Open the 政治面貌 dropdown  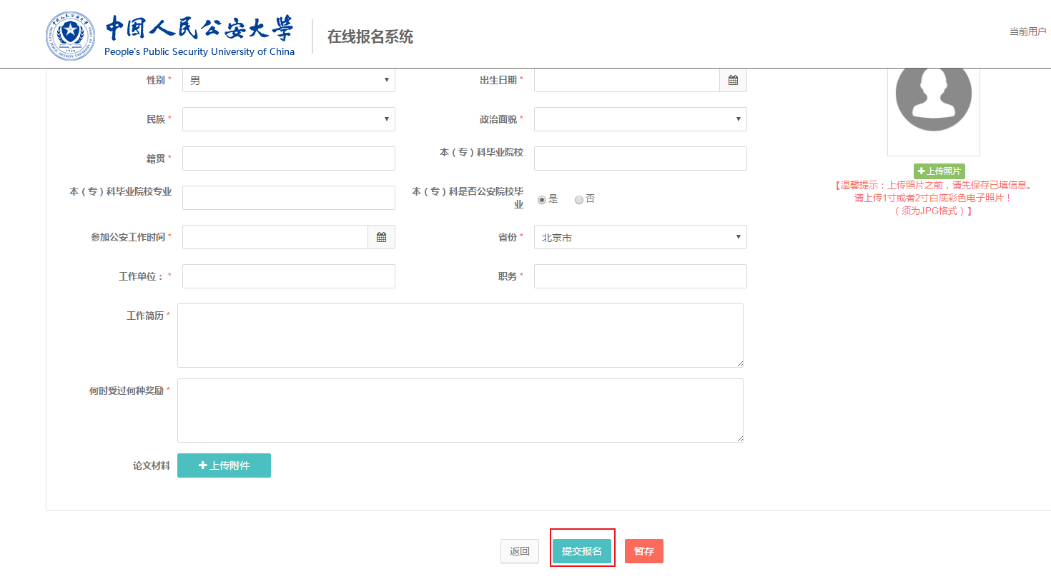(640, 119)
